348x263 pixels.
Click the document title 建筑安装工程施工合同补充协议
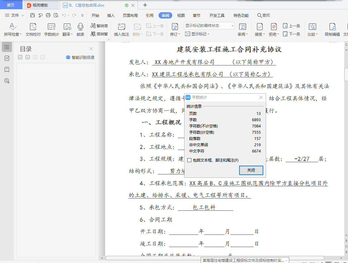coord(229,49)
